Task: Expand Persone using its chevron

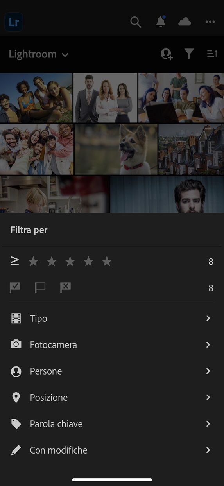Action: coord(208,371)
